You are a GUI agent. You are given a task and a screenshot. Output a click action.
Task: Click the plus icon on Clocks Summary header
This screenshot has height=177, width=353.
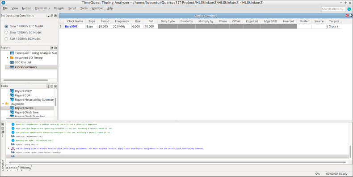point(351,16)
